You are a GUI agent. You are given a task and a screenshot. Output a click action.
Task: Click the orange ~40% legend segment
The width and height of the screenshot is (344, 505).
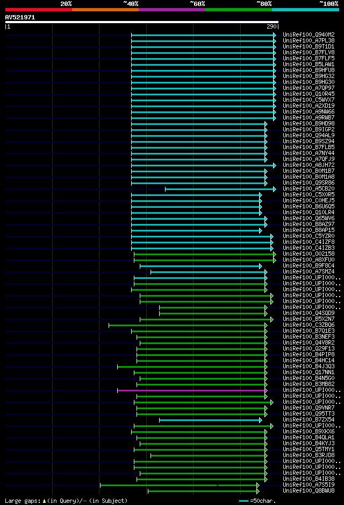105,10
